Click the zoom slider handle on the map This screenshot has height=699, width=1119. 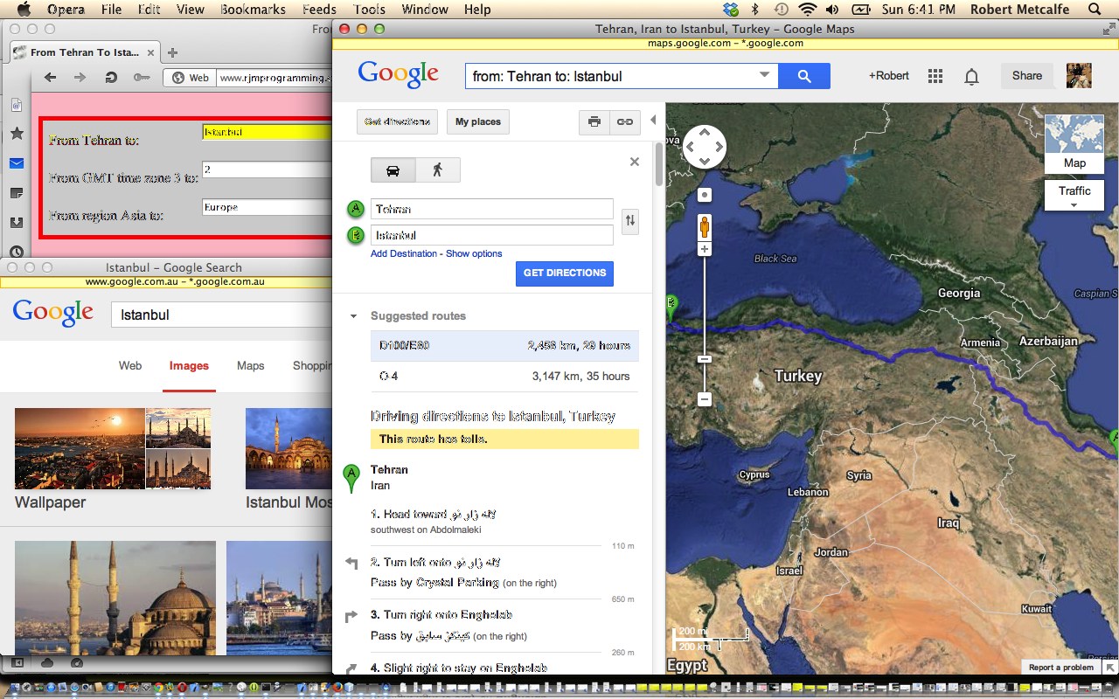pos(705,359)
